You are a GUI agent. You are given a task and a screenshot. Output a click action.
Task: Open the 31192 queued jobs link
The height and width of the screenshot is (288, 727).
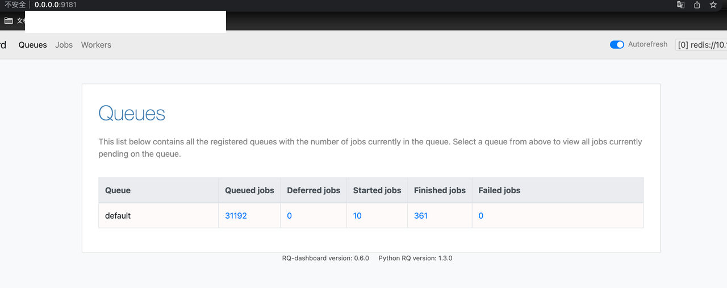[x=236, y=216]
